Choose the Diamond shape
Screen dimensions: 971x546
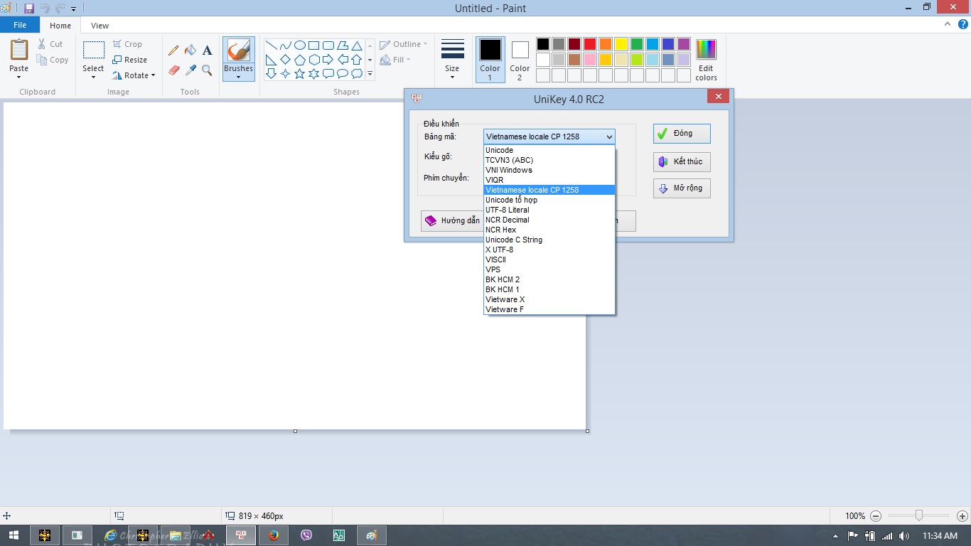coord(285,59)
